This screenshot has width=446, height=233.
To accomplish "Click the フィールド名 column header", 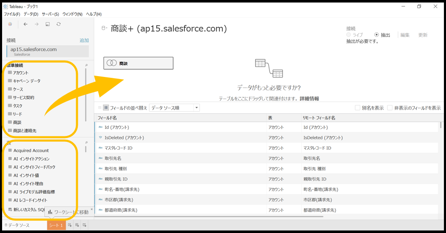I will pos(107,118).
